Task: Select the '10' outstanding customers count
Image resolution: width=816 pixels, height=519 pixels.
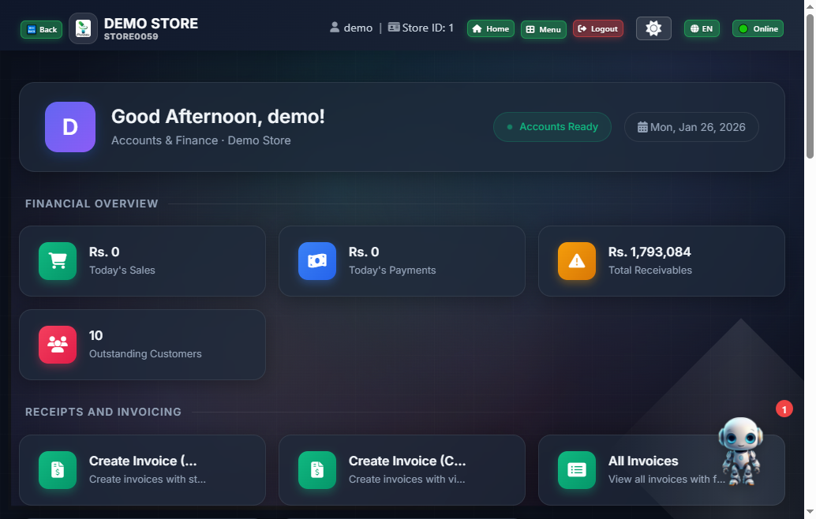Action: tap(95, 336)
